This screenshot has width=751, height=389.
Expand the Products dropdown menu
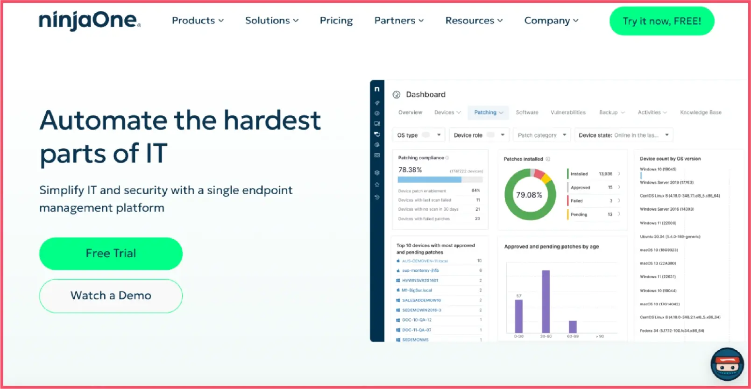pyautogui.click(x=198, y=21)
